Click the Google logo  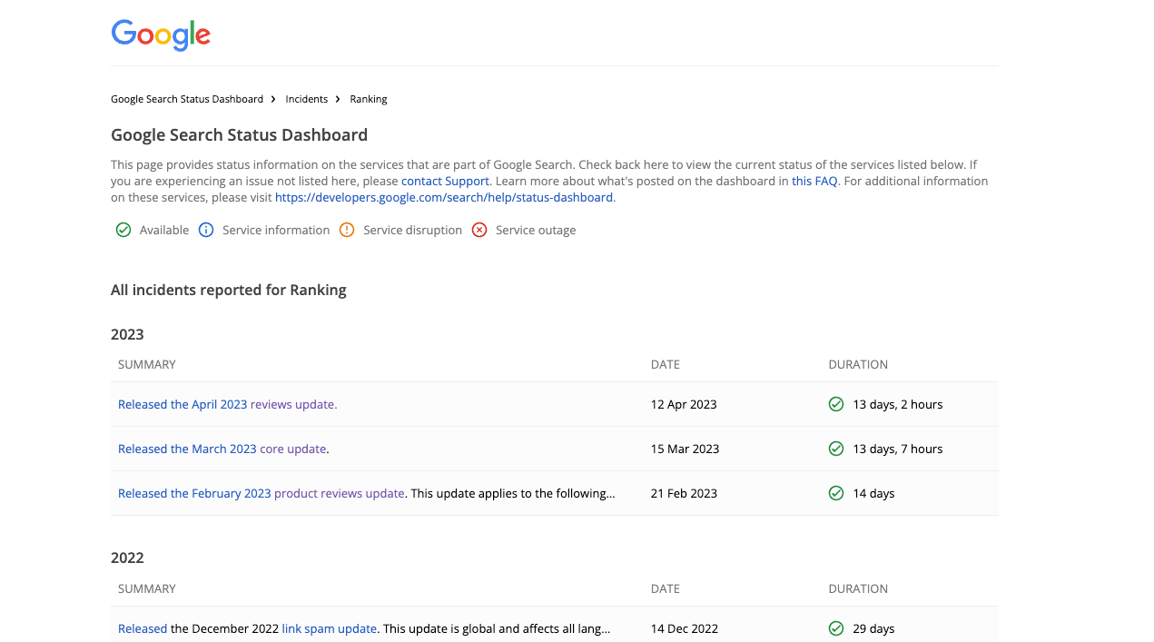coord(161,35)
